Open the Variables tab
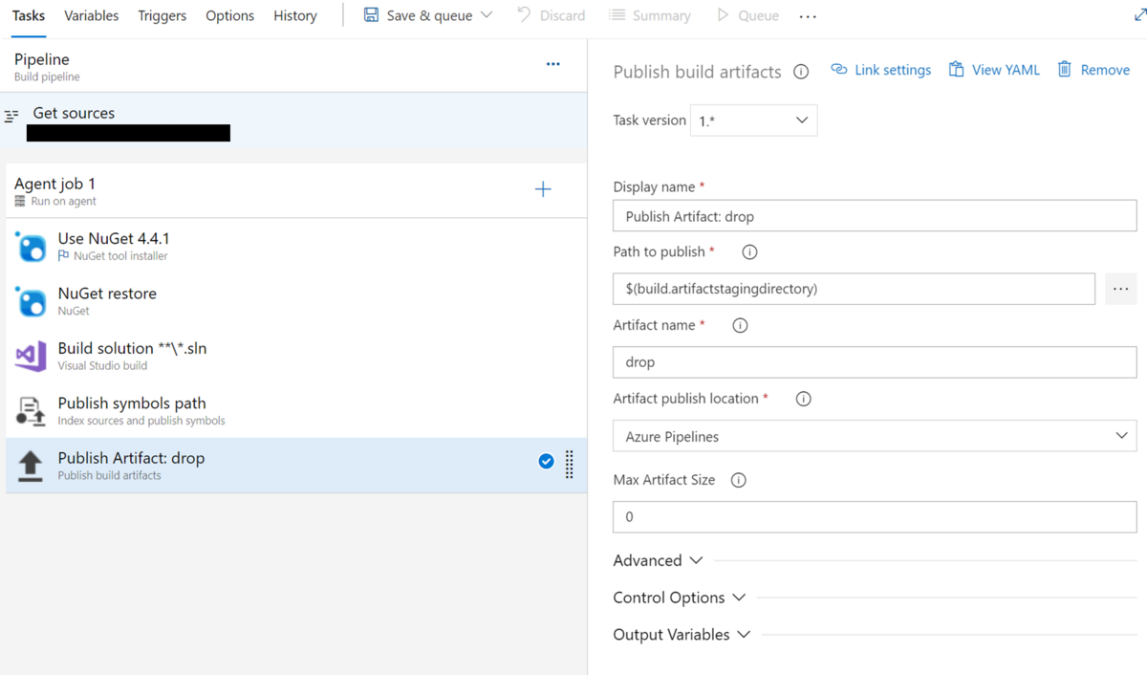The width and height of the screenshot is (1147, 675). coord(92,15)
